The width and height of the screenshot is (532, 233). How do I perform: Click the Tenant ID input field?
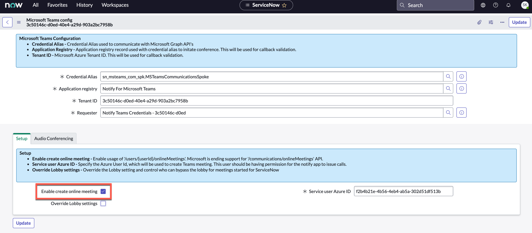click(x=277, y=100)
